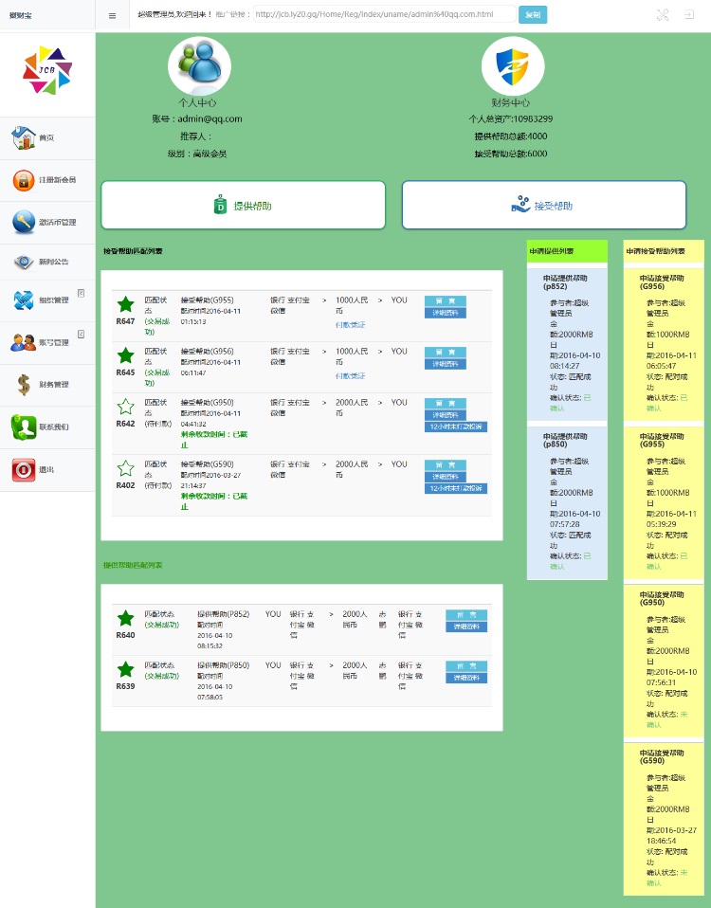The image size is (711, 908).
Task: Toggle the empty star for record R402
Action: 126,468
